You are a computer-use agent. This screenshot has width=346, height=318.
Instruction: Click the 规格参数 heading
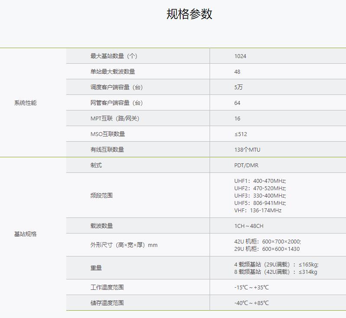tap(189, 14)
